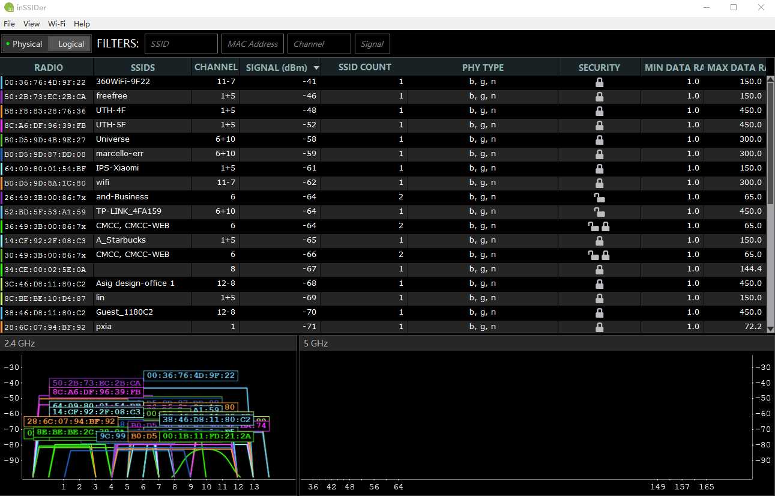Select the marcello-err SSID row
This screenshot has height=496, width=775.
point(384,154)
